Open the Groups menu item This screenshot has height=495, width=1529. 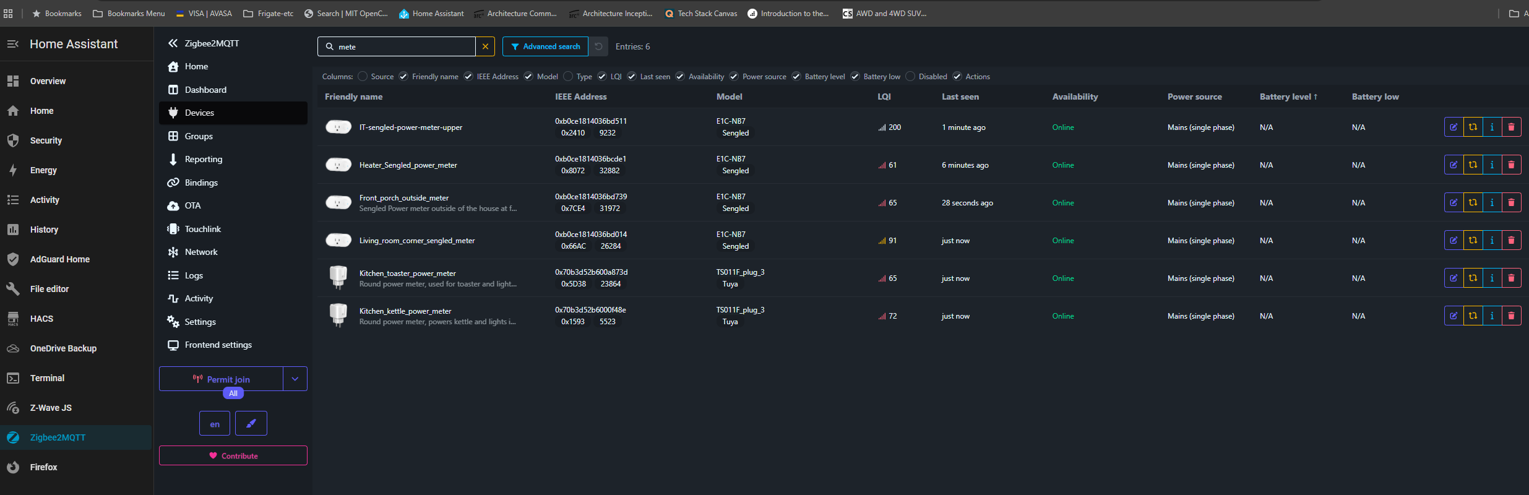coord(199,136)
